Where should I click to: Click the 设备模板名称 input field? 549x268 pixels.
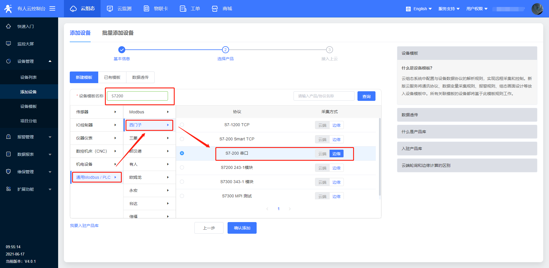[x=137, y=96]
